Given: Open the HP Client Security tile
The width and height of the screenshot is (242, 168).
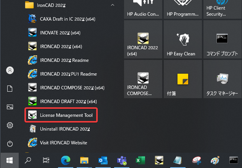Looking at the screenshot, I should [223, 10].
